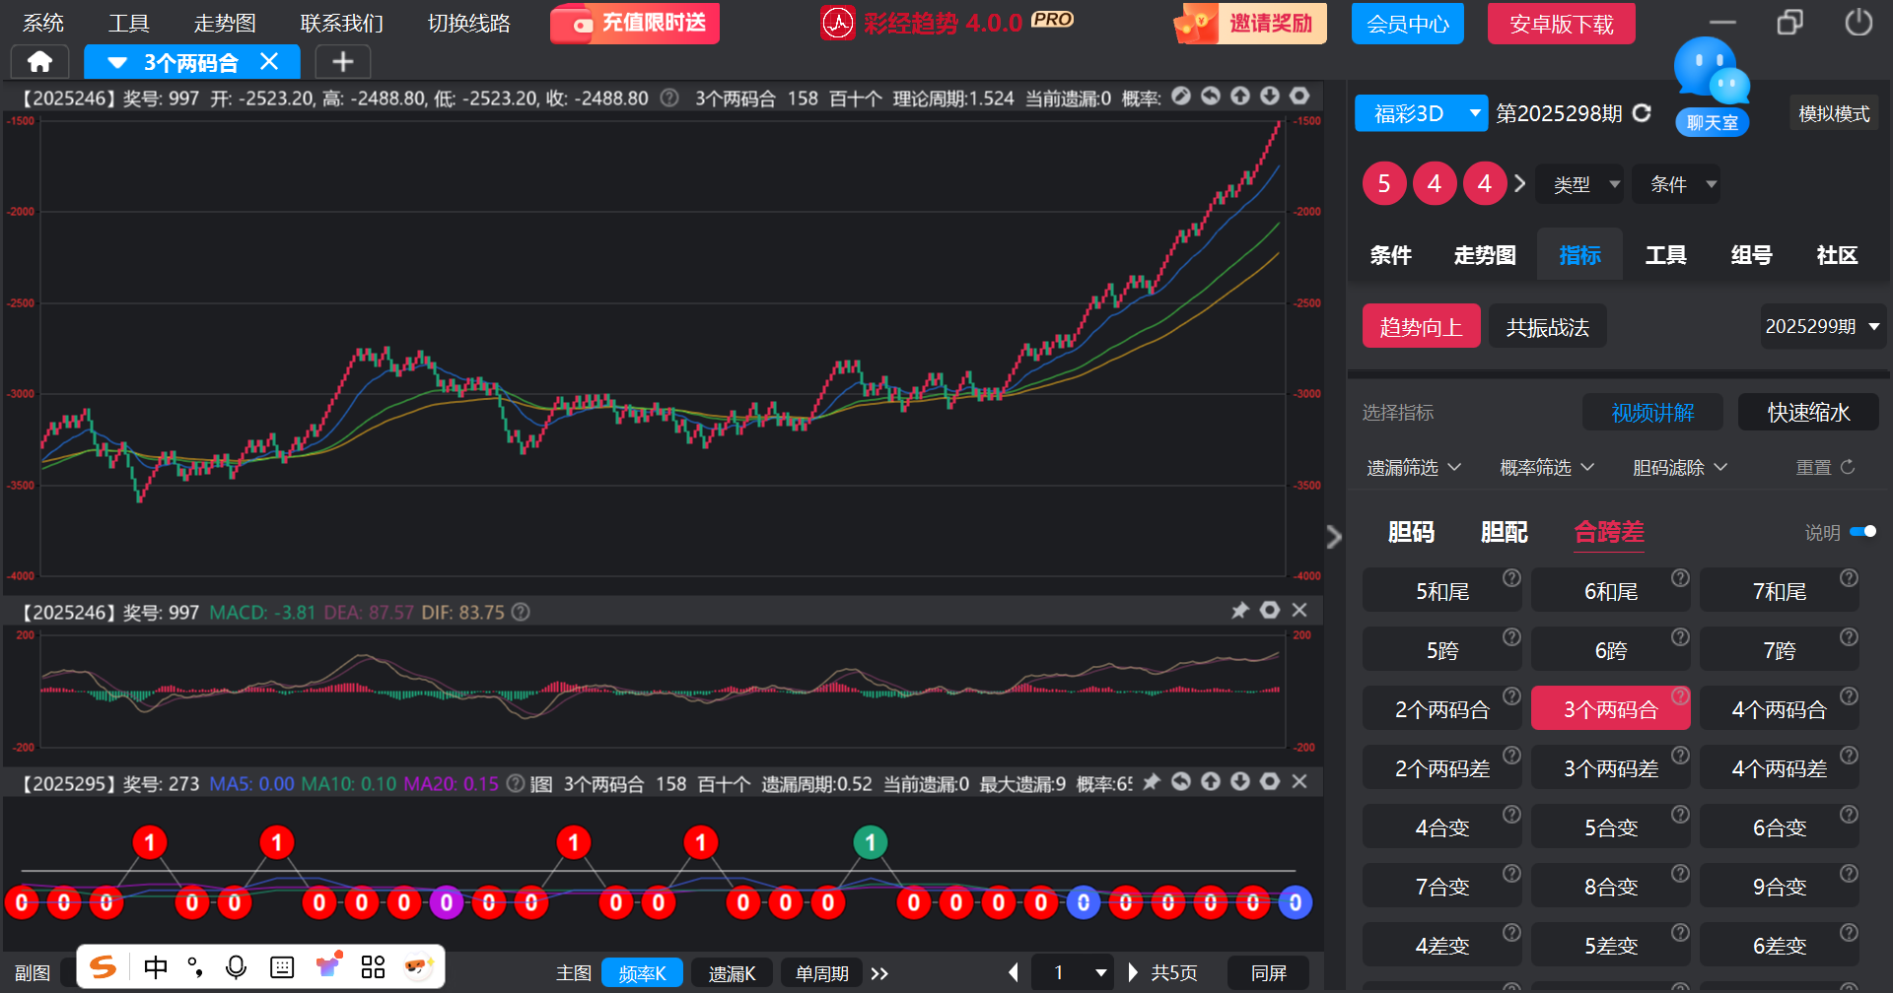Open the 走势图 menu in top bar
The height and width of the screenshot is (993, 1893).
coord(225,24)
